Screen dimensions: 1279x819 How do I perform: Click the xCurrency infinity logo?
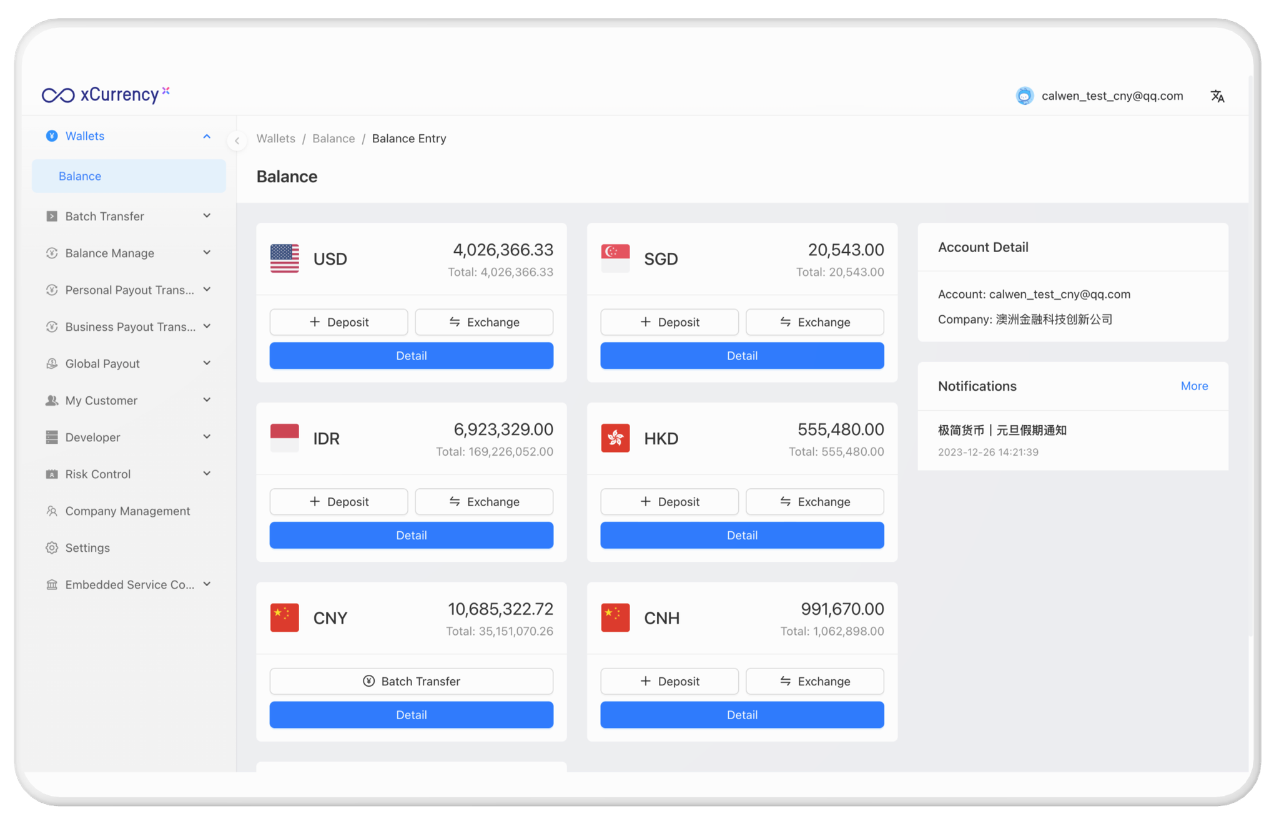coord(58,95)
